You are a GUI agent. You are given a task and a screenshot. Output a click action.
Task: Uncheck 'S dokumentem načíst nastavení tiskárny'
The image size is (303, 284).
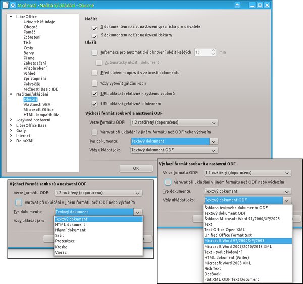coord(94,36)
